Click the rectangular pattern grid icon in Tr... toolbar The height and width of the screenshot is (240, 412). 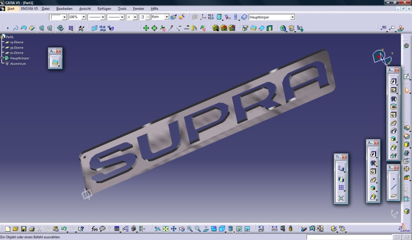coord(341,187)
